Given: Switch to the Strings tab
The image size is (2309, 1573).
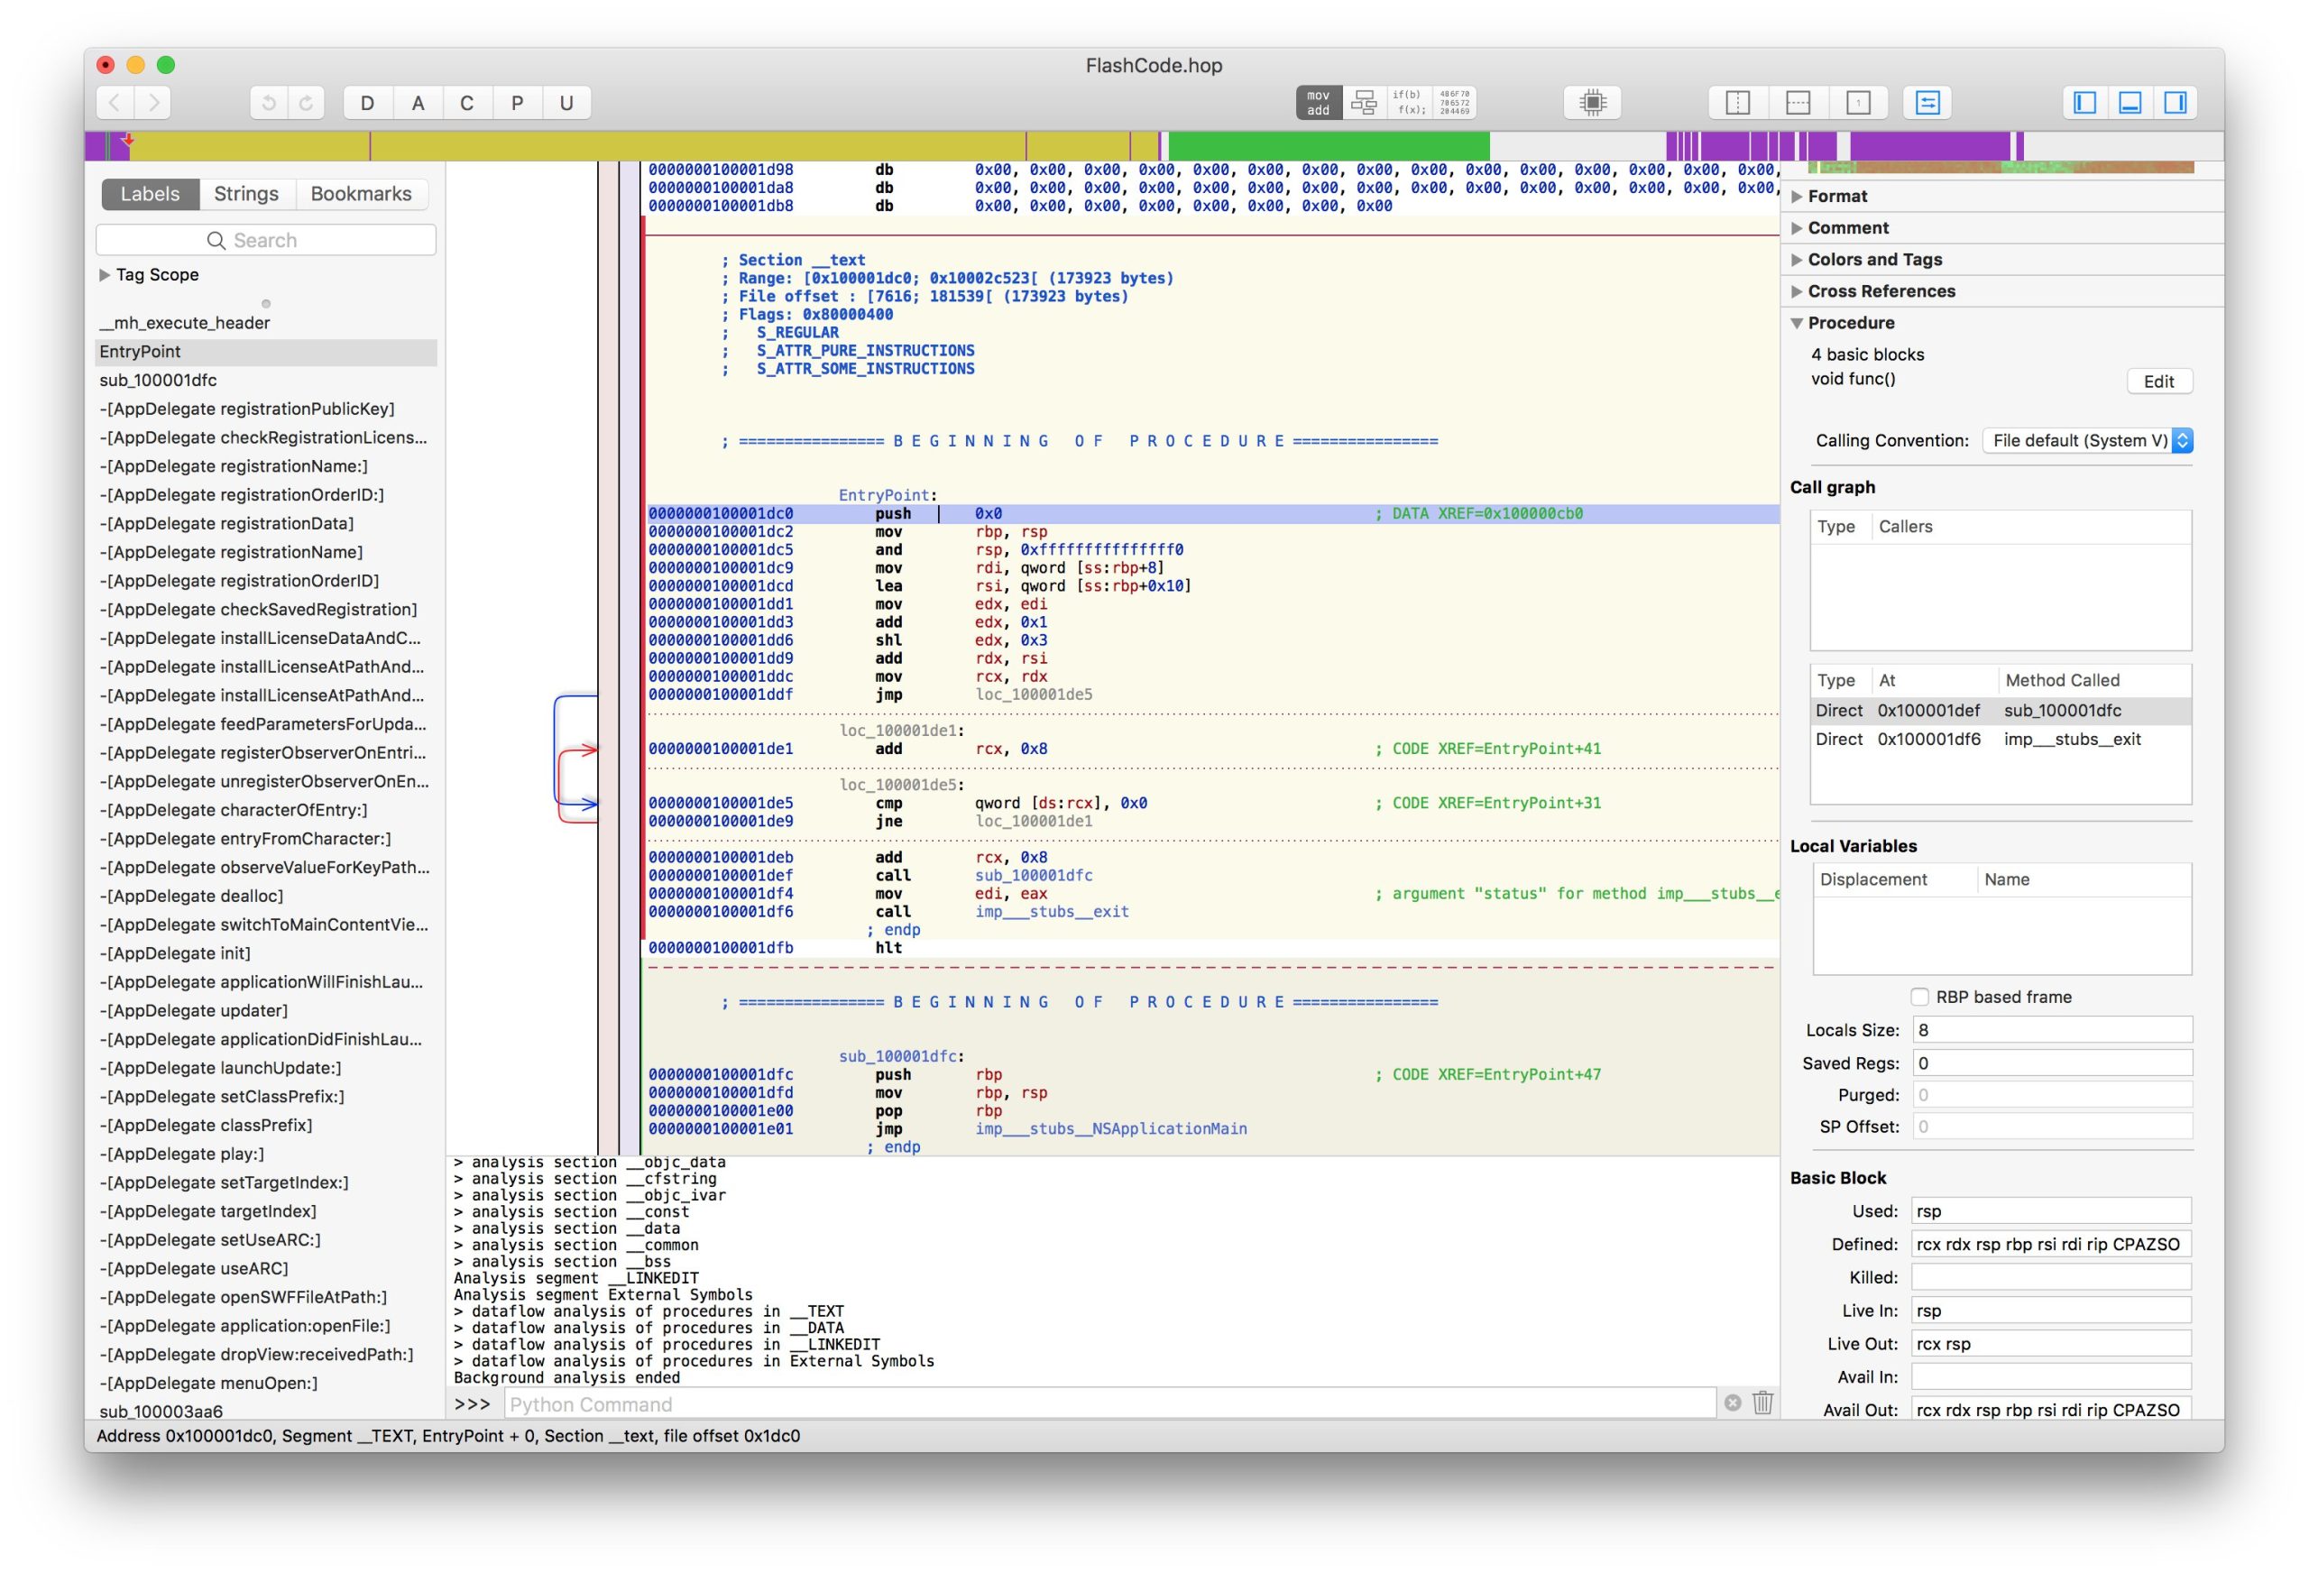Looking at the screenshot, I should tap(246, 194).
